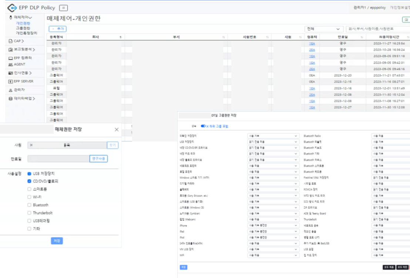Open the iPhone permission dropdown
Screen dimensions: 410x278
click(273, 226)
